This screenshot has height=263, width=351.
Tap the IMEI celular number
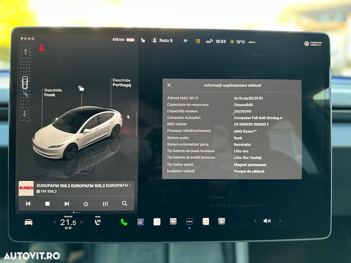point(251,124)
